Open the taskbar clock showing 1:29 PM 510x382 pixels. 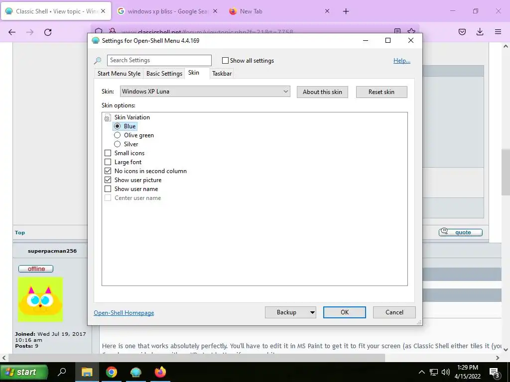tap(467, 372)
